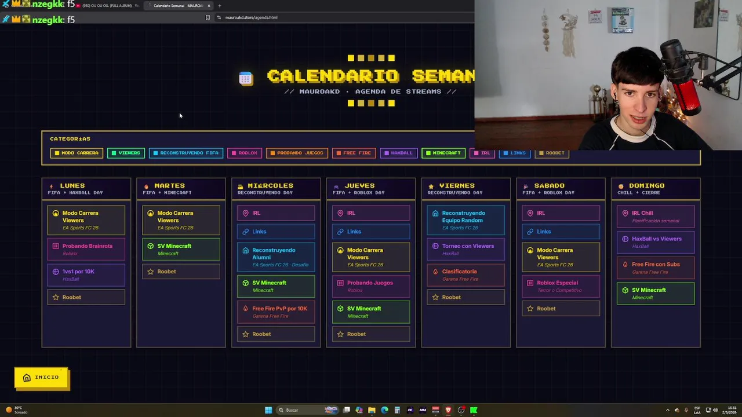Show hidden system tray icons
The width and height of the screenshot is (742, 417).
pyautogui.click(x=667, y=410)
